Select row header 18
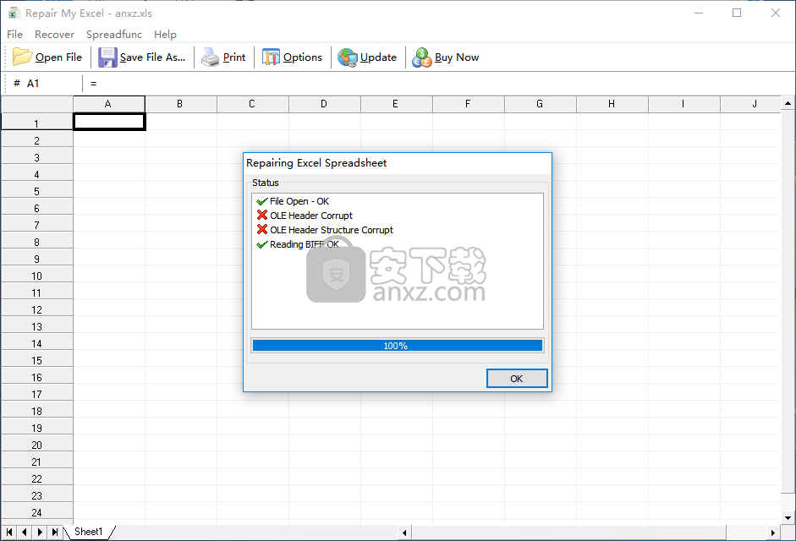Image resolution: width=796 pixels, height=541 pixels. coord(37,411)
